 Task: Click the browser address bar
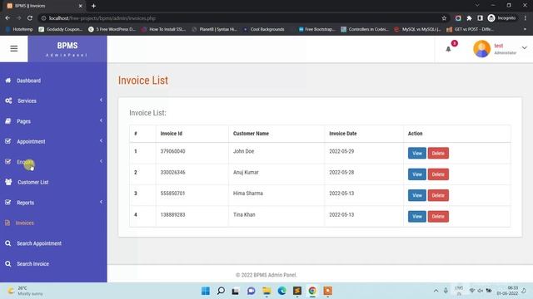pos(238,18)
